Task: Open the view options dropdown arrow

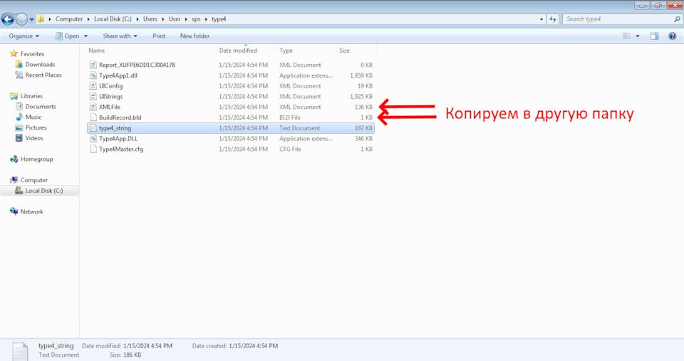Action: [637, 36]
